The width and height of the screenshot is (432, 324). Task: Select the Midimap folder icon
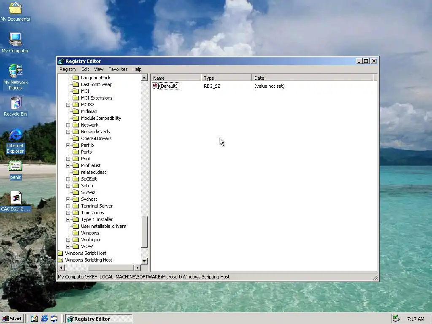pyautogui.click(x=76, y=111)
